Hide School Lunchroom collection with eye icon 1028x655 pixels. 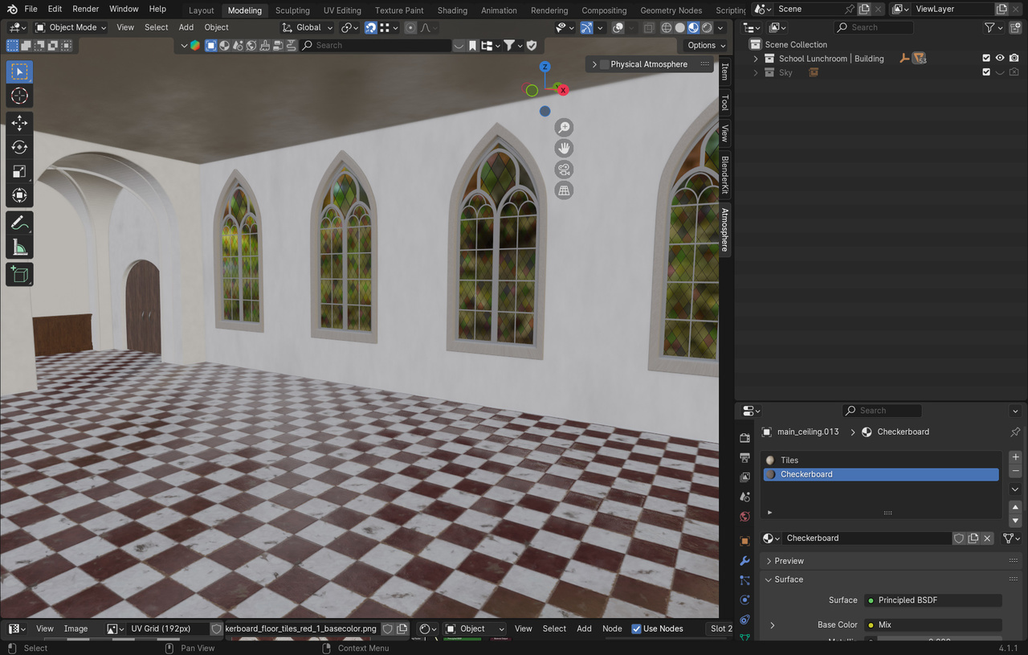coord(1000,59)
